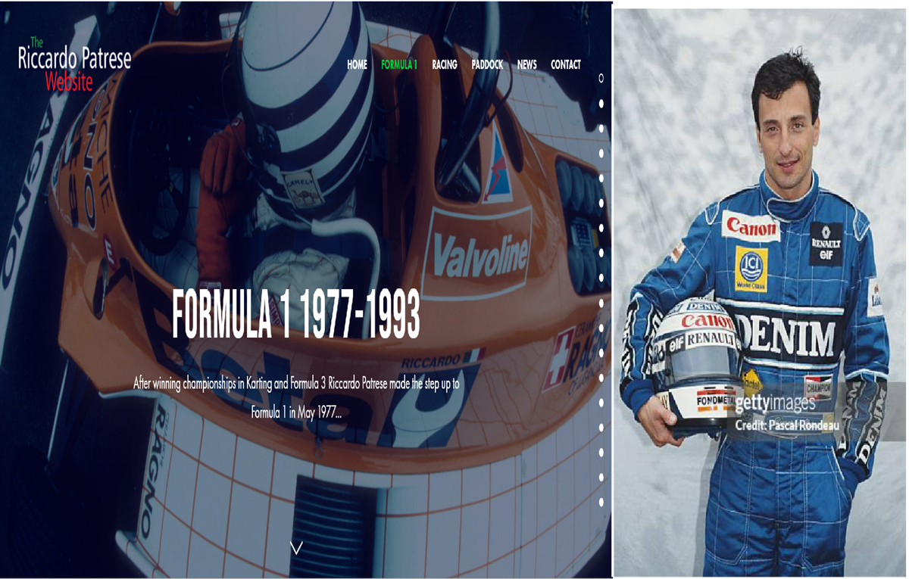Select the second section navigation dot
Viewport: 909px width, 579px height.
(601, 103)
